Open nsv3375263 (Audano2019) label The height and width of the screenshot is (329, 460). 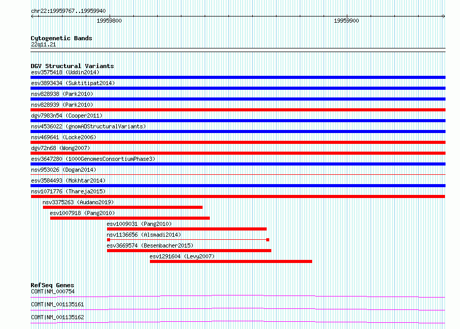point(78,202)
